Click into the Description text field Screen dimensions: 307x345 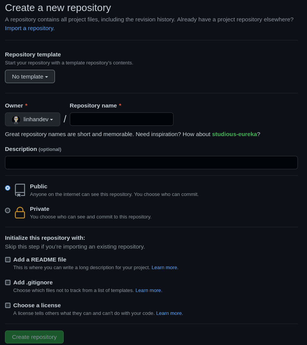pyautogui.click(x=151, y=163)
